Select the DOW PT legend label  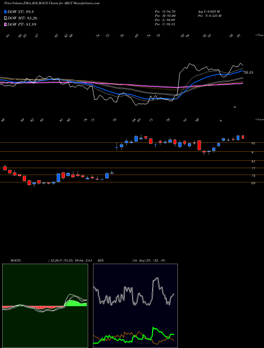[x=22, y=24]
